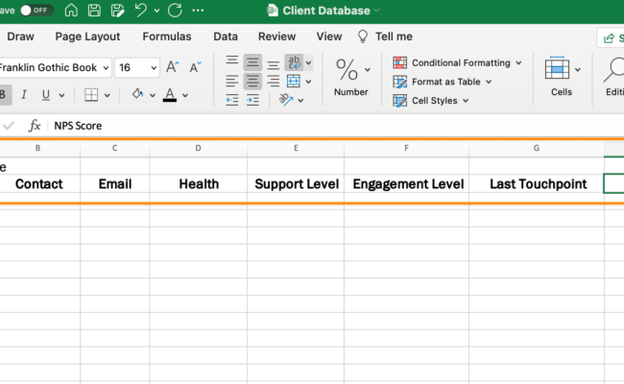The width and height of the screenshot is (624, 384).
Task: Open the Wrap Text dropdown arrow
Action: click(x=308, y=62)
